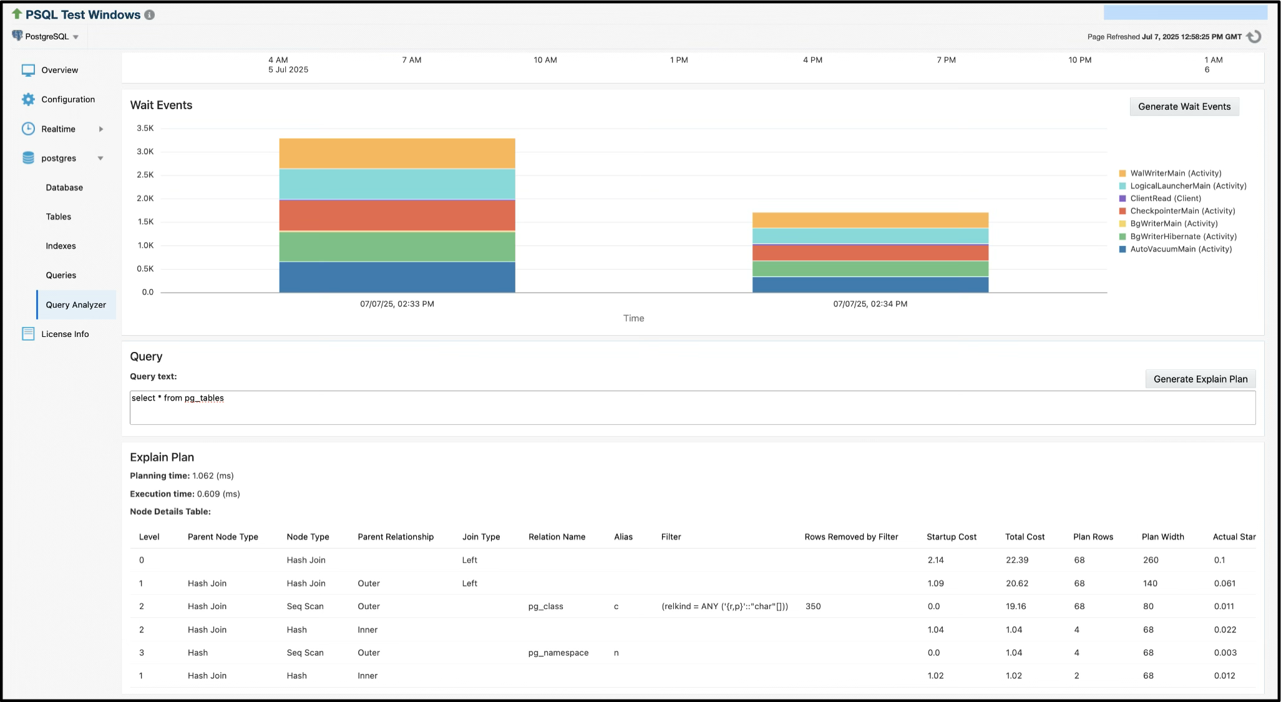
Task: Click the postgres database icon
Action: pyautogui.click(x=27, y=158)
